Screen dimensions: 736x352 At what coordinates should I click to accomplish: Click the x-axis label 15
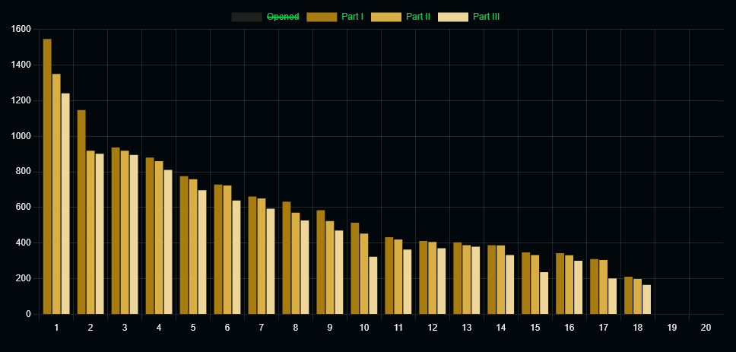click(x=535, y=328)
